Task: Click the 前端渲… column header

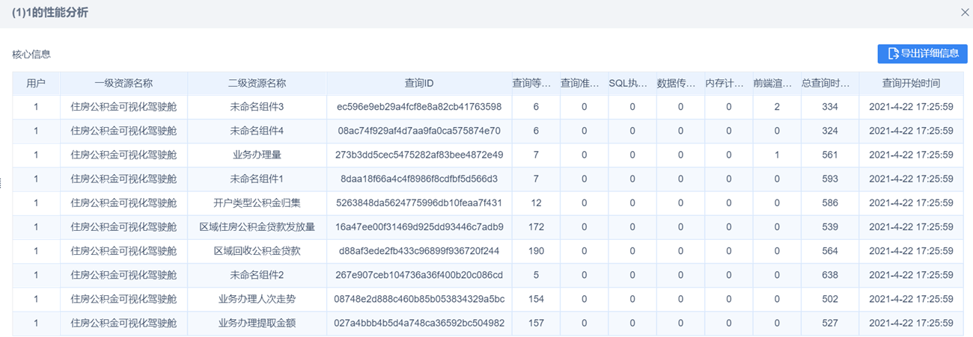Action: [x=777, y=84]
